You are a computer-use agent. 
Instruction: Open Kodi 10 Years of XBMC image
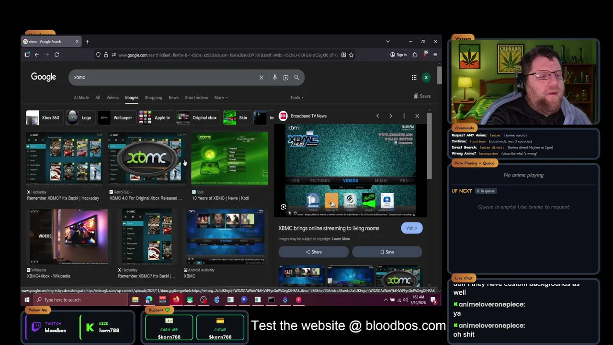229,159
